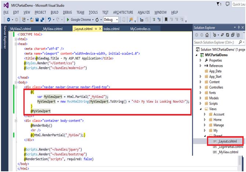Expand the Controllers folder node
This screenshot has height=172, width=246.
pyautogui.click(x=200, y=87)
